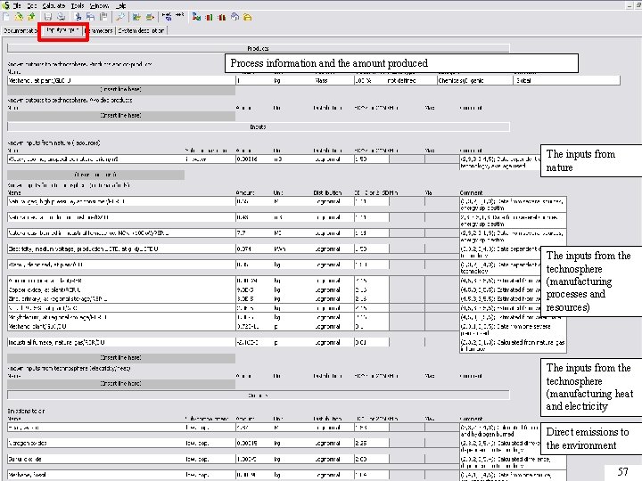Screen dimensions: 642x481
Task: Open the File menu
Action: [17, 5]
